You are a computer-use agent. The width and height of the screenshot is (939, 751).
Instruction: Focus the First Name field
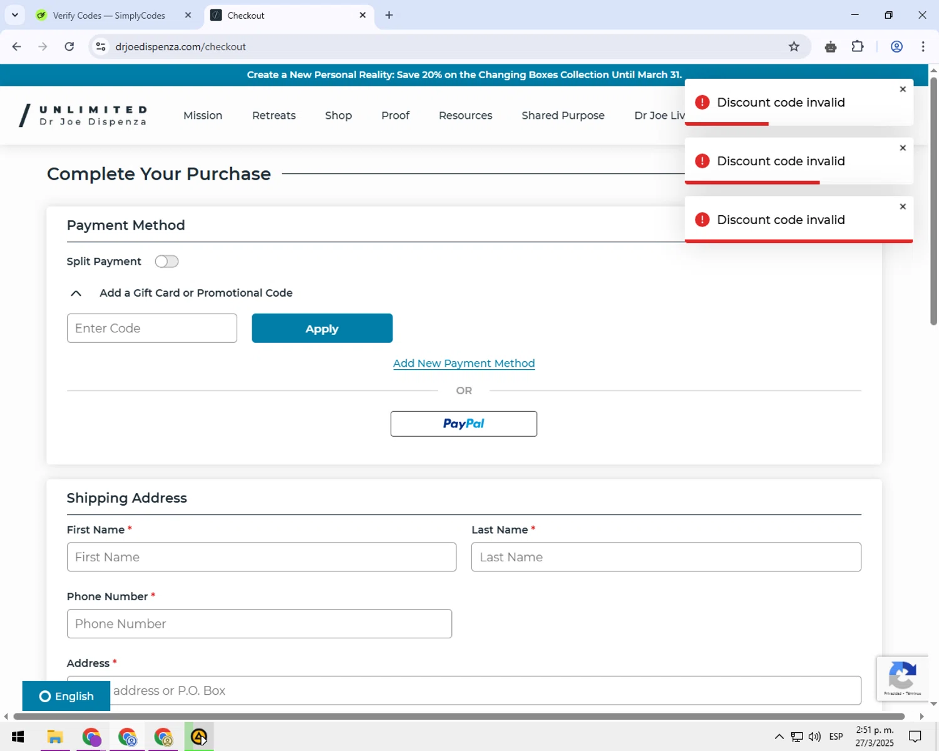point(262,557)
